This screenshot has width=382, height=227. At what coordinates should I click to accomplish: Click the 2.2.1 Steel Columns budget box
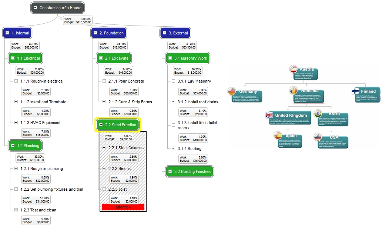[124, 158]
